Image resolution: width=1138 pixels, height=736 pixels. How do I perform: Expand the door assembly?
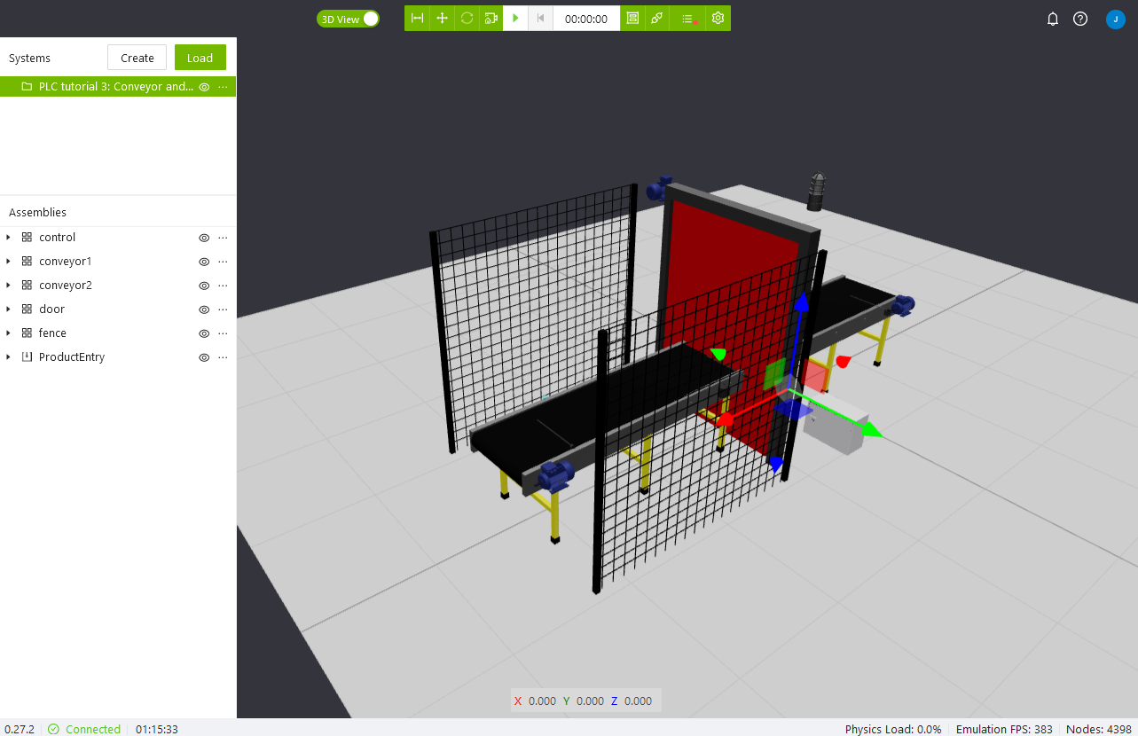9,309
